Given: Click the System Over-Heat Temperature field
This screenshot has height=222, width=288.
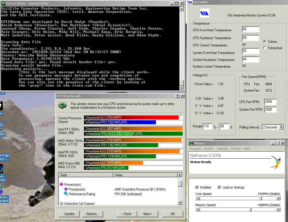Looking at the screenshot, I should 250,51.
